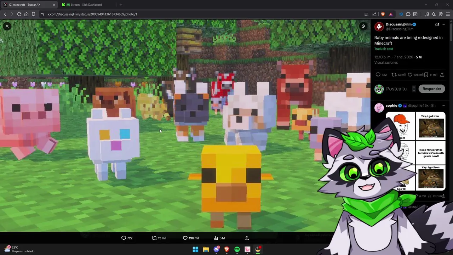Close the photo viewer with the X icon
Image resolution: width=453 pixels, height=255 pixels.
tap(7, 26)
